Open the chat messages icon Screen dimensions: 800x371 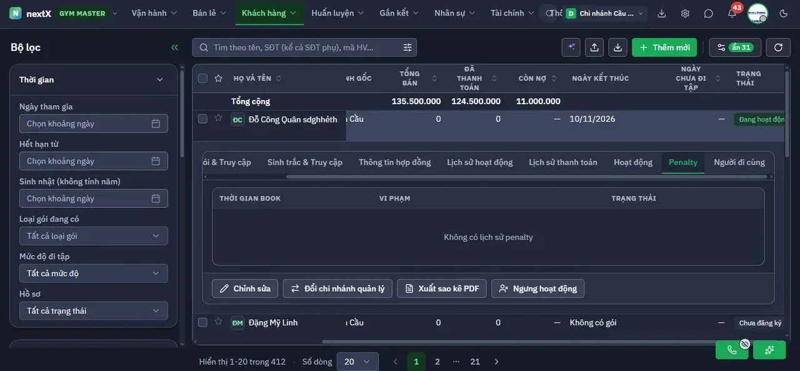708,13
